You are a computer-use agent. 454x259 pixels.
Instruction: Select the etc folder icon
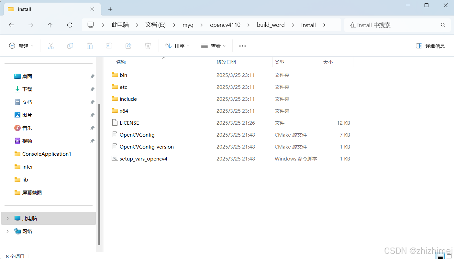[x=115, y=87]
